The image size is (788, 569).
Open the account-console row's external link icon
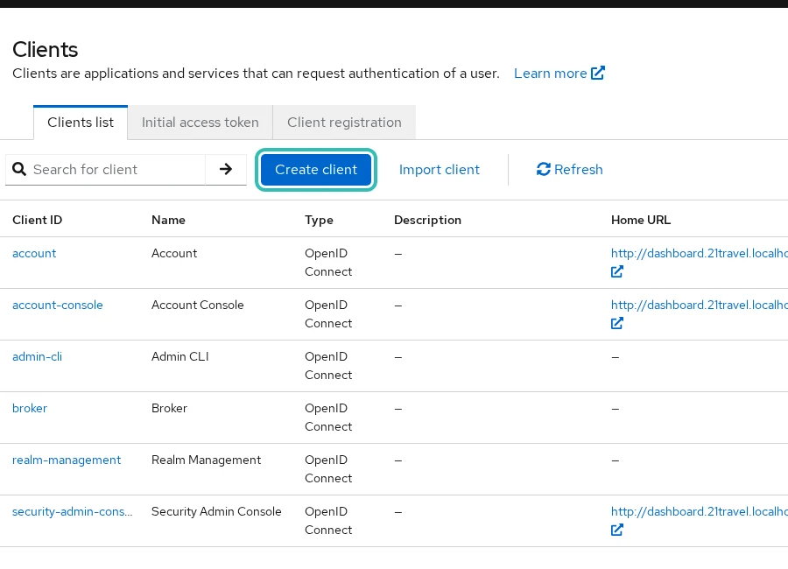(617, 323)
